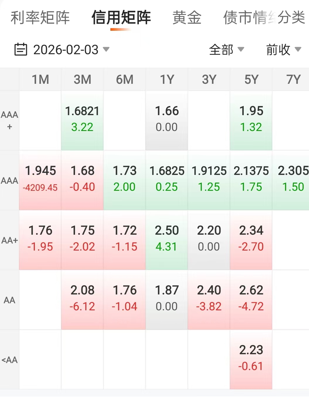Click the calendar icon beside the date

click(21, 49)
